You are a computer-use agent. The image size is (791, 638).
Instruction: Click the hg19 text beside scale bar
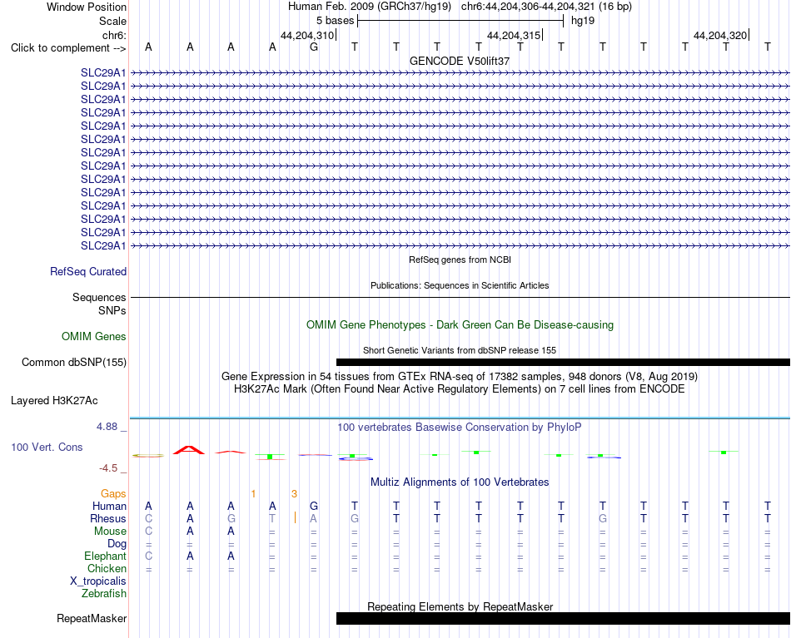[583, 21]
